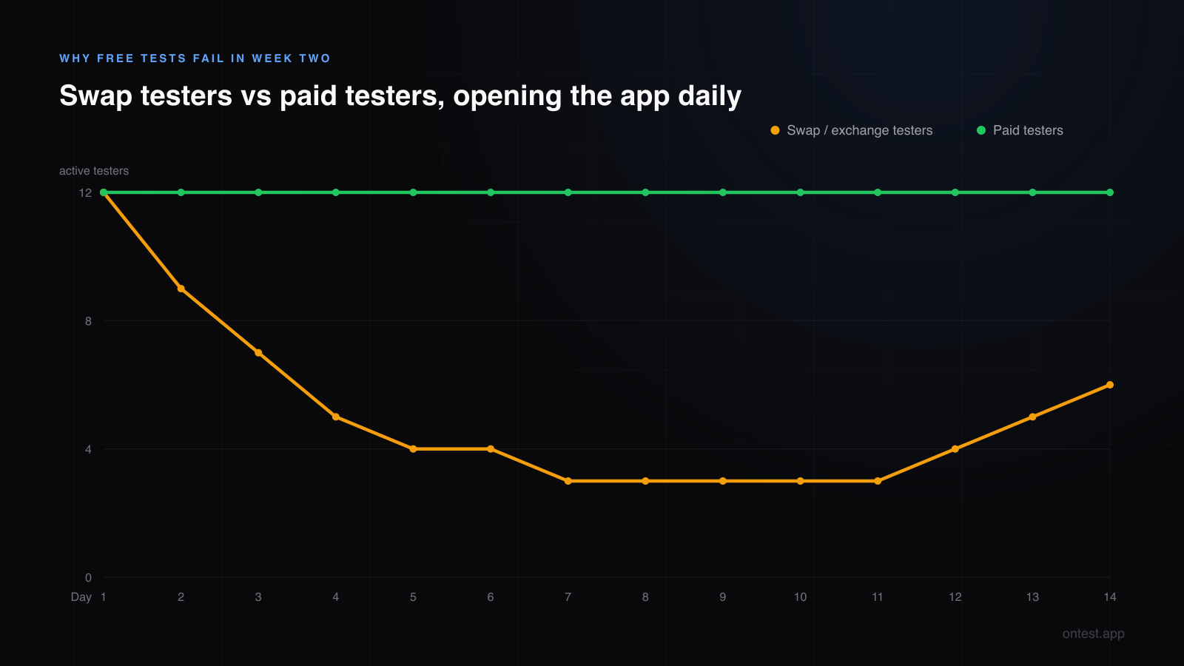Click the green data point at day 2
Image resolution: width=1184 pixels, height=666 pixels.
coord(181,192)
